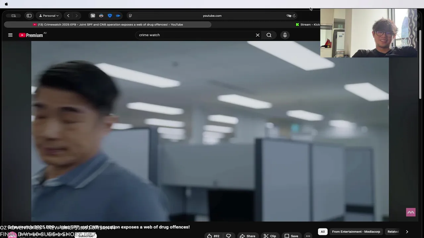Click the glasses-face extension icon in toolbar

click(x=101, y=16)
